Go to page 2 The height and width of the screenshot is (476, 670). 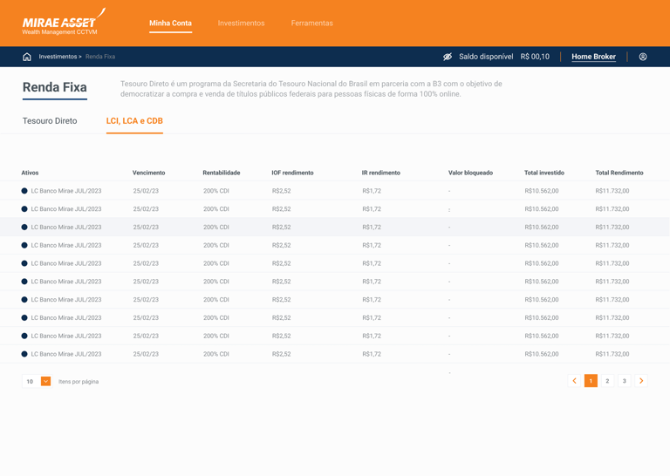pyautogui.click(x=607, y=381)
